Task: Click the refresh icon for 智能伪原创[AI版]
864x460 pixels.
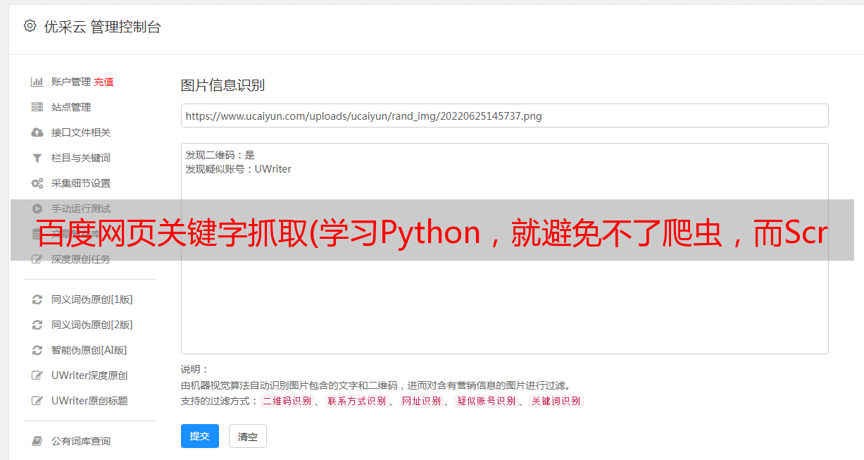Action: (x=37, y=350)
